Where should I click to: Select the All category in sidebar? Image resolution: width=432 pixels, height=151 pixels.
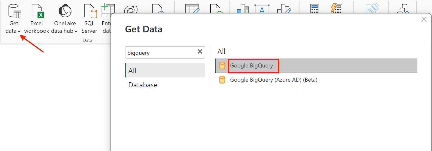tap(165, 70)
